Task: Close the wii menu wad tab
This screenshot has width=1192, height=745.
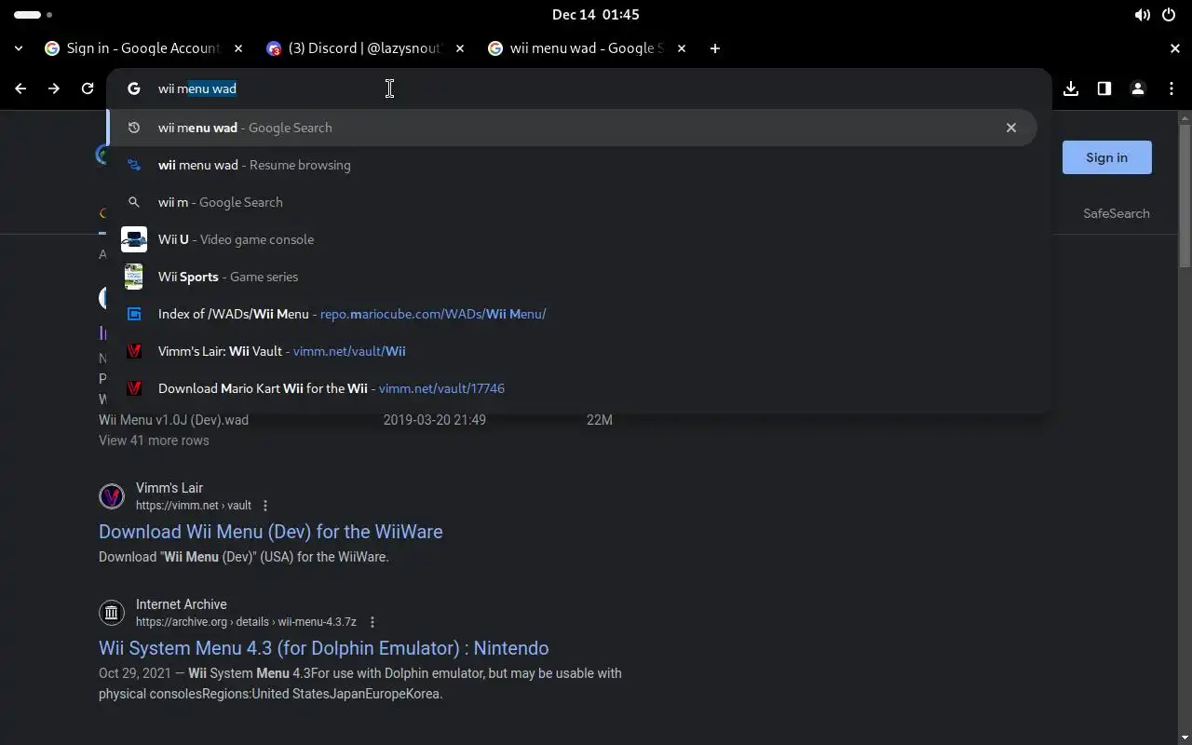Action: click(x=682, y=48)
